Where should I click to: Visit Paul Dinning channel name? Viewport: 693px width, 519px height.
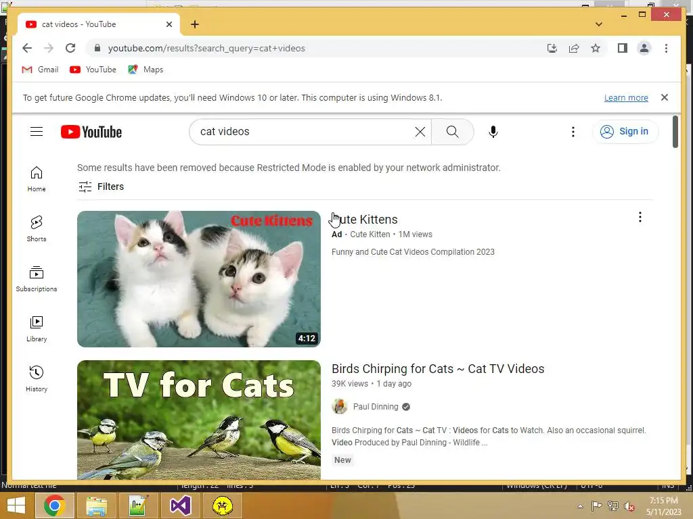[x=375, y=406]
